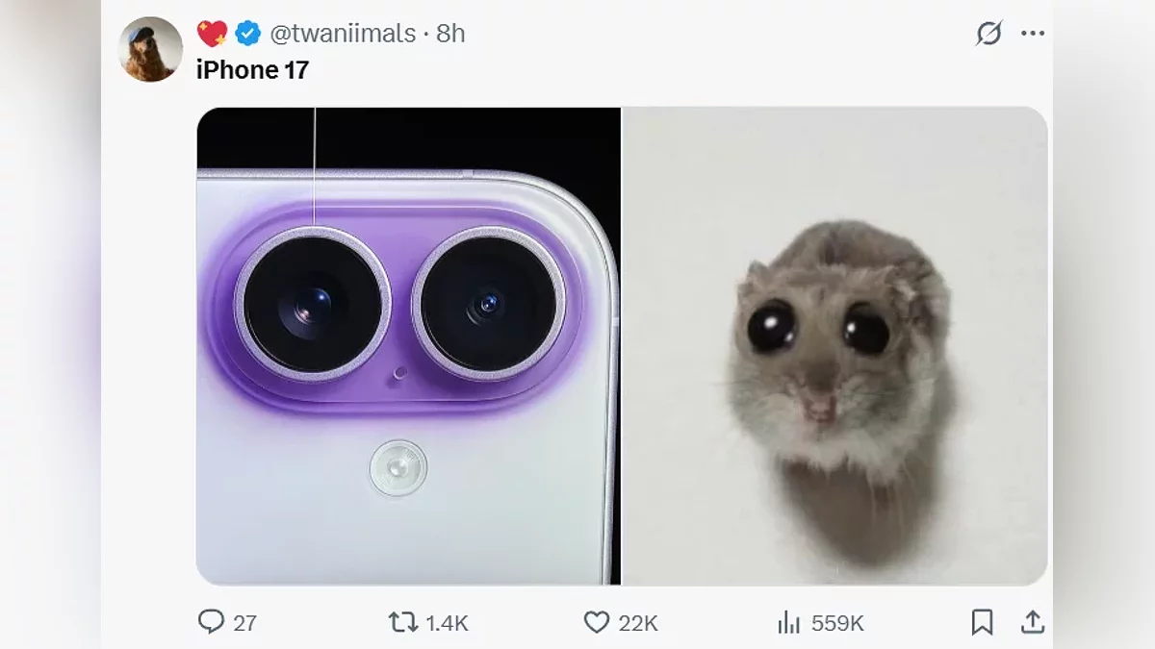Click the heart emoji display name
The height and width of the screenshot is (649, 1155).
(213, 34)
